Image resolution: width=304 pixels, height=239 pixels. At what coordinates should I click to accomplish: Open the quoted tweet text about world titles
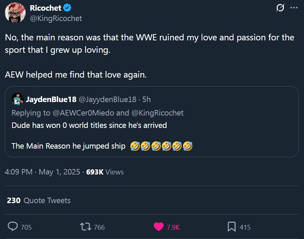tap(89, 125)
